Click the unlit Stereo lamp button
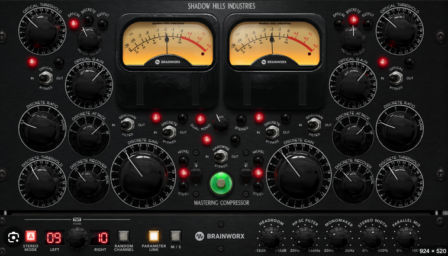 [x=241, y=119]
